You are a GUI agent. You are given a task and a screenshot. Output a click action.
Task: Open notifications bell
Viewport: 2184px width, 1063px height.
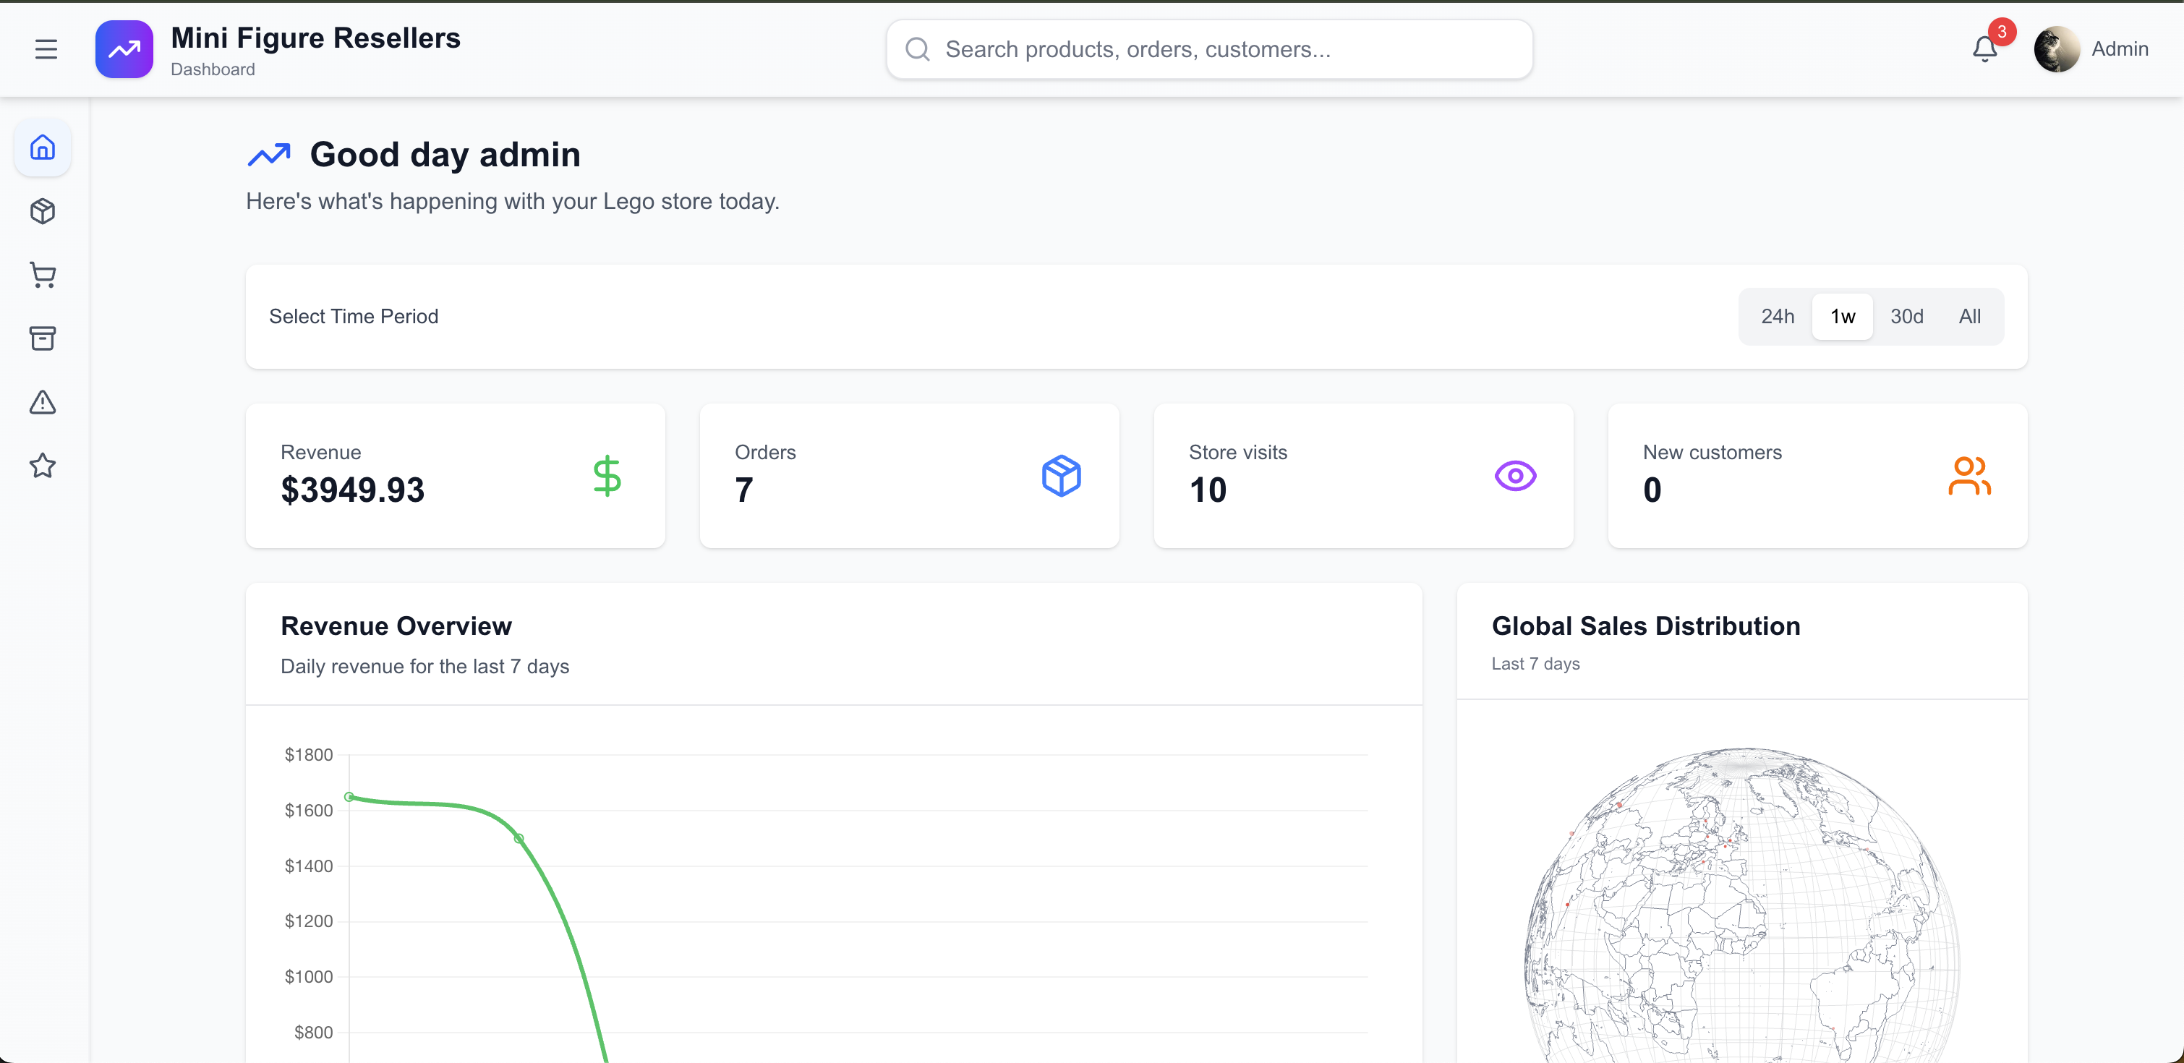click(x=1984, y=49)
